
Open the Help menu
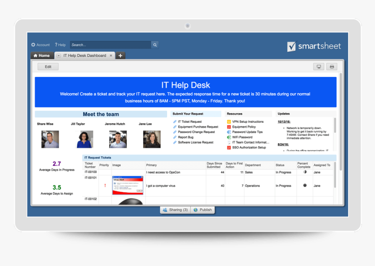60,45
